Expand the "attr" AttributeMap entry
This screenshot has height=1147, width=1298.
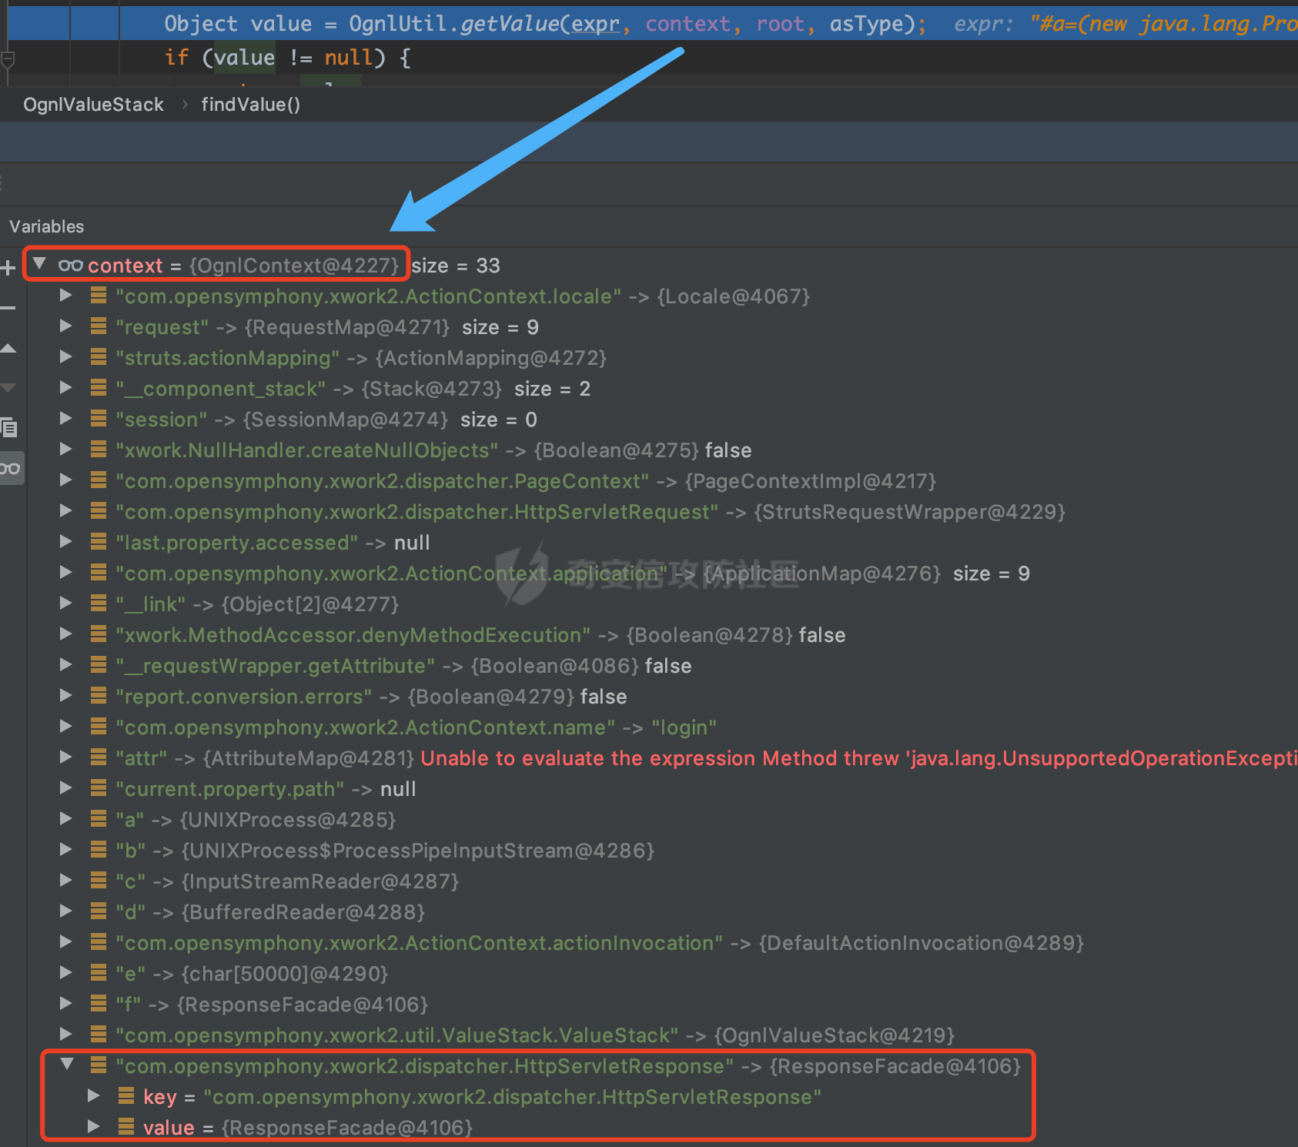[66, 757]
